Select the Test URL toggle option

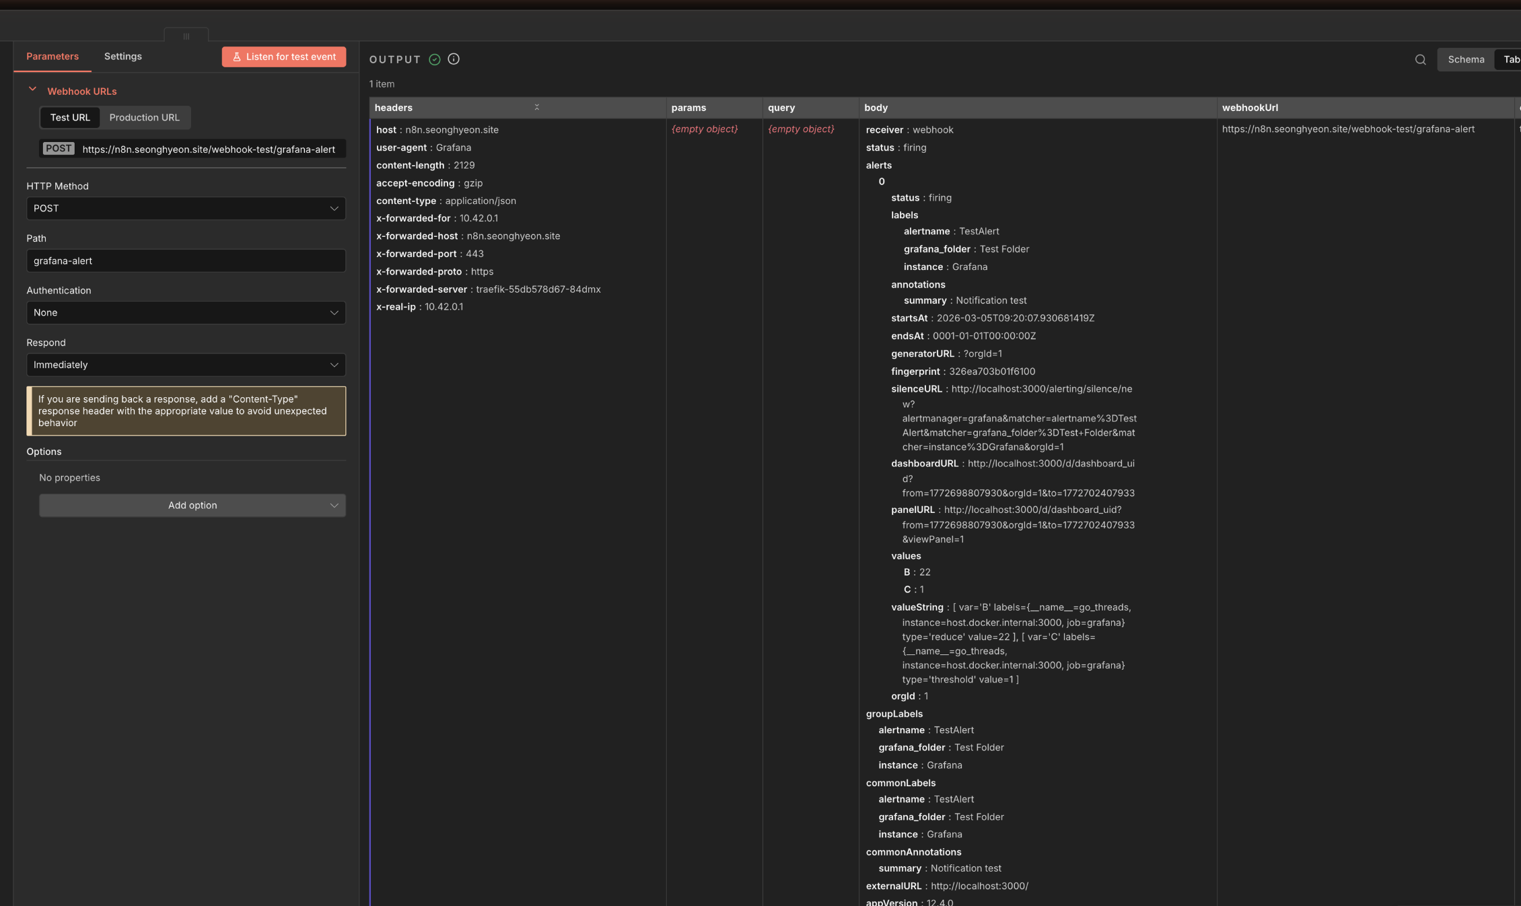tap(70, 117)
